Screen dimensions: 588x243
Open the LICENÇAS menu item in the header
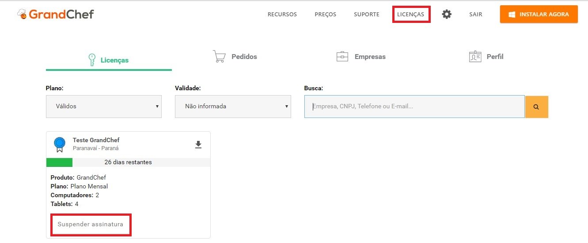point(410,15)
